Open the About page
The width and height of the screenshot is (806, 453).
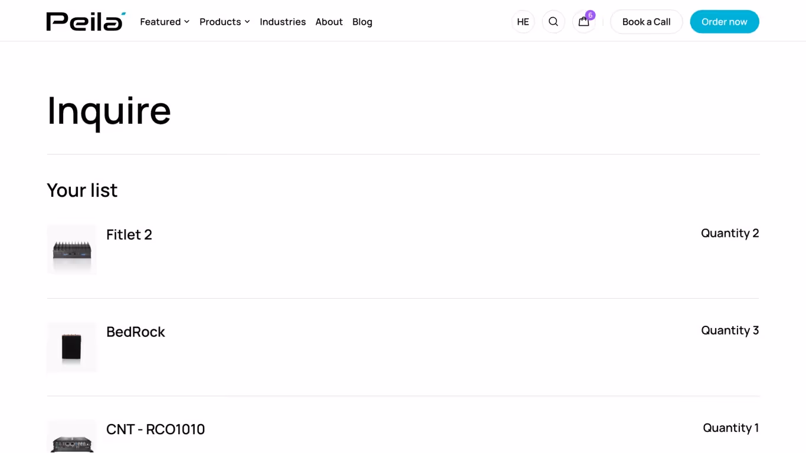point(329,22)
